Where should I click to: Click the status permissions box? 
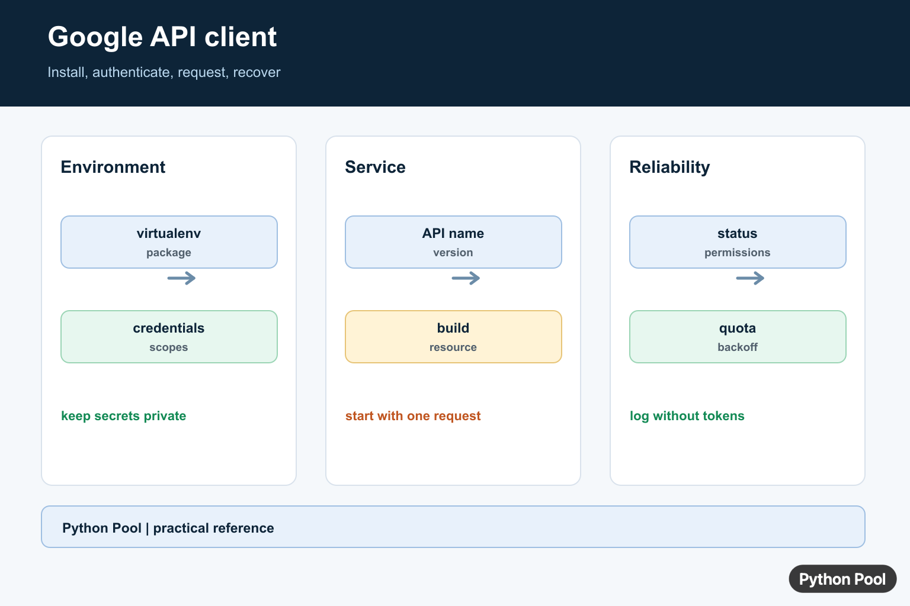coord(738,242)
